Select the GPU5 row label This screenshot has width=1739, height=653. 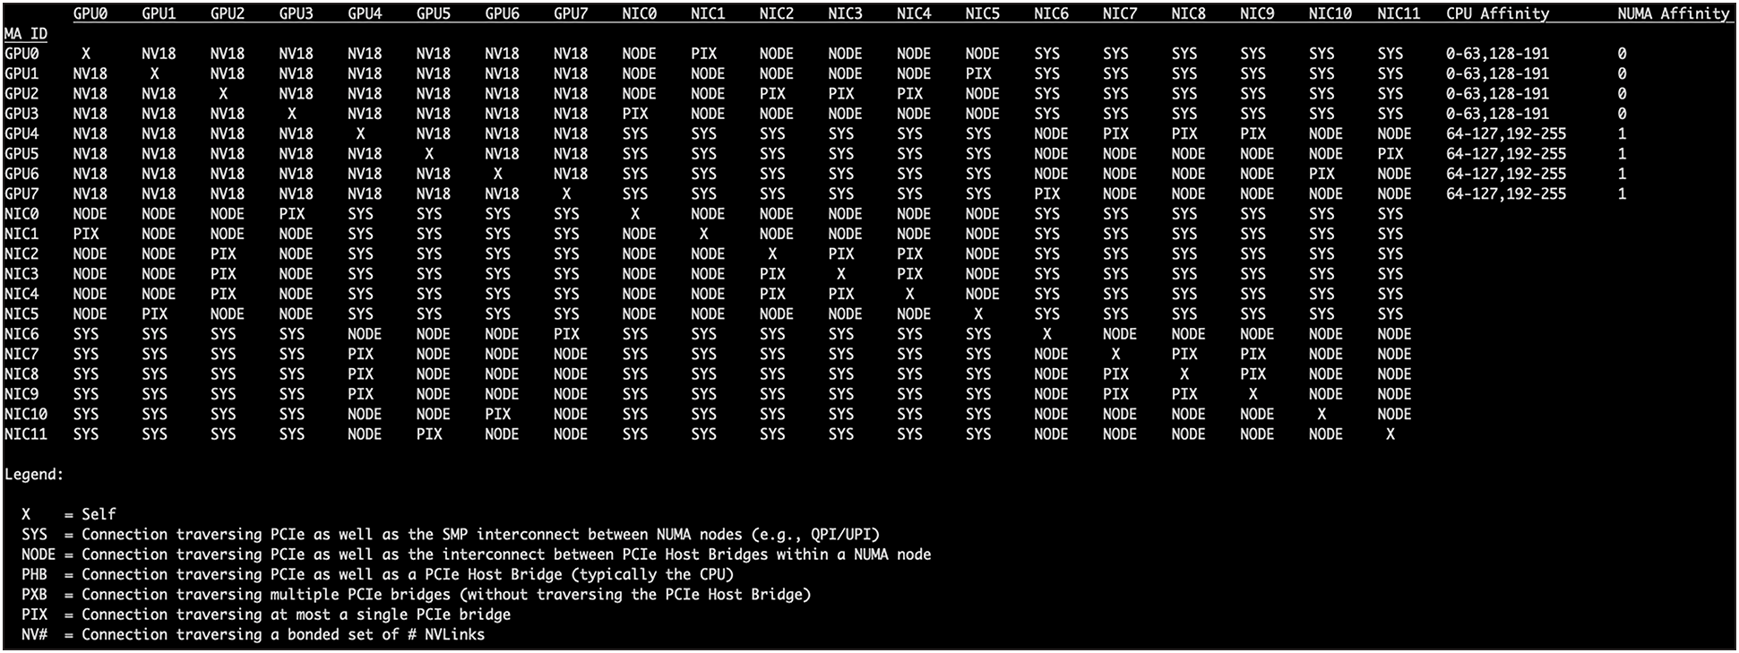click(22, 153)
